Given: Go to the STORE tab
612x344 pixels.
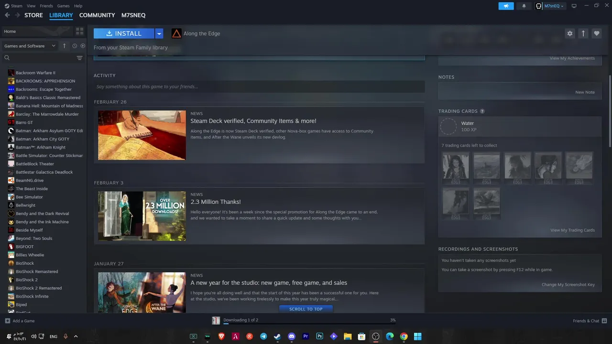Looking at the screenshot, I should tap(33, 15).
